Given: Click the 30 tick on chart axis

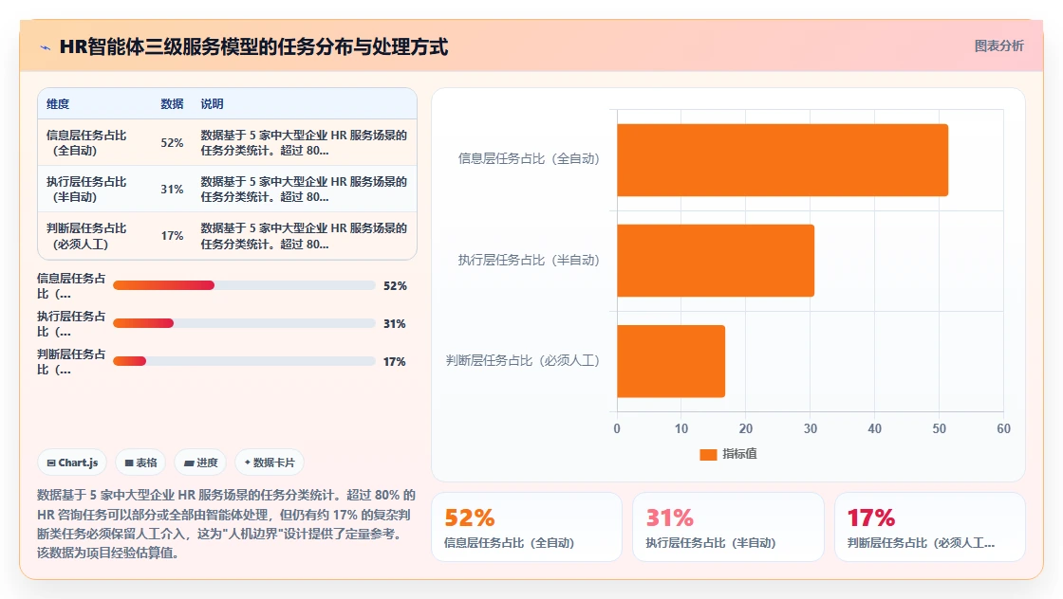Looking at the screenshot, I should (811, 428).
